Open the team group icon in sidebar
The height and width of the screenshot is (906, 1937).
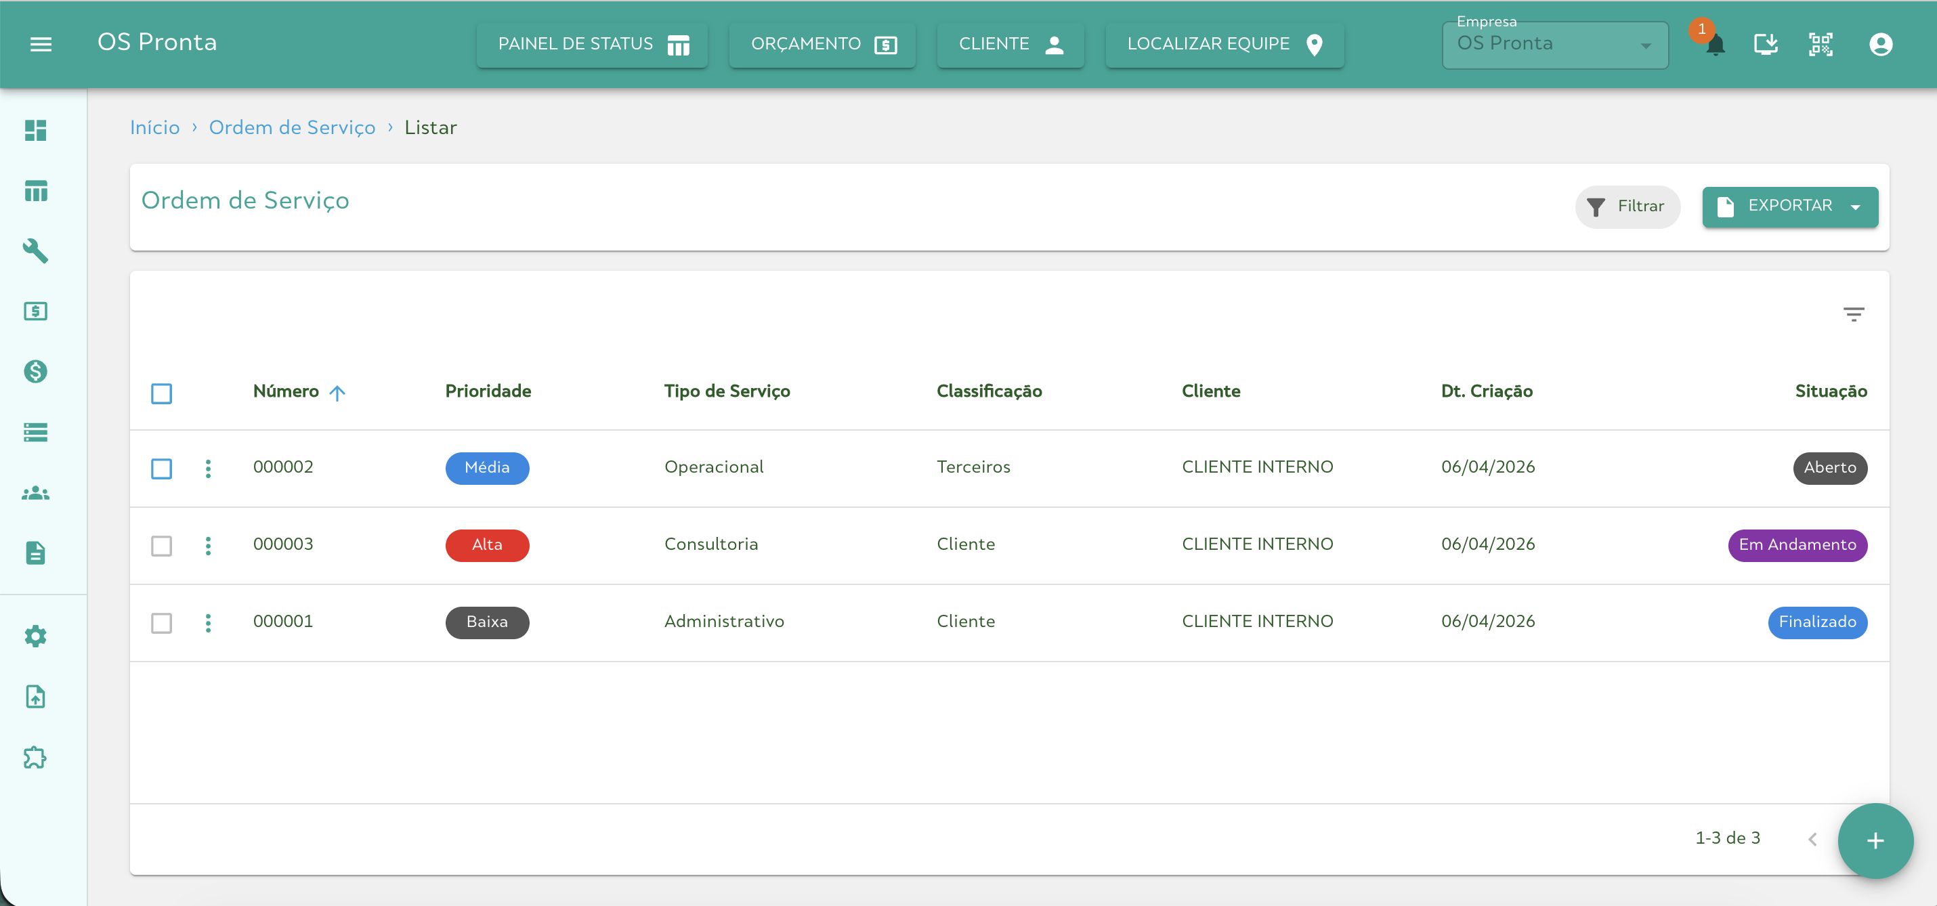(x=35, y=493)
